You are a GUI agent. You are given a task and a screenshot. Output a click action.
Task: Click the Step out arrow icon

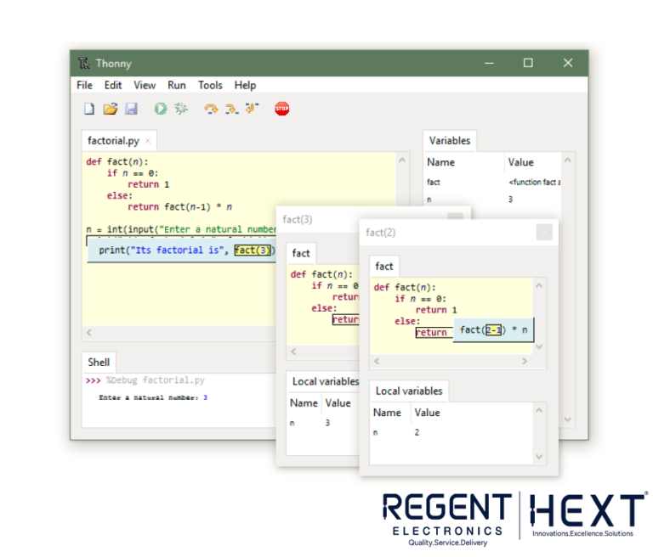[251, 109]
